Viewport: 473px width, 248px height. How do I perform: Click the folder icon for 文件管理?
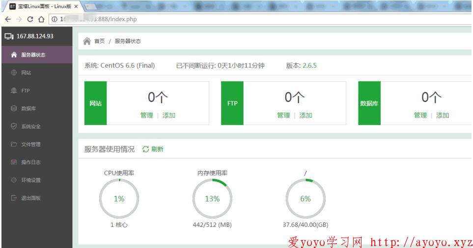point(14,144)
